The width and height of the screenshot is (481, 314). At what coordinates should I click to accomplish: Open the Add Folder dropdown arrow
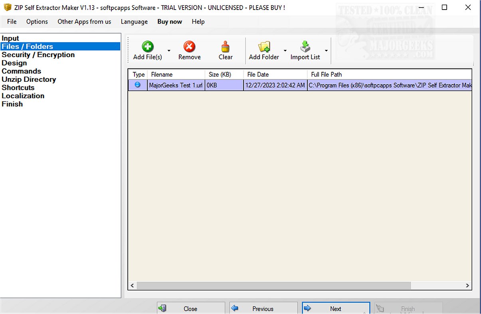tap(285, 51)
